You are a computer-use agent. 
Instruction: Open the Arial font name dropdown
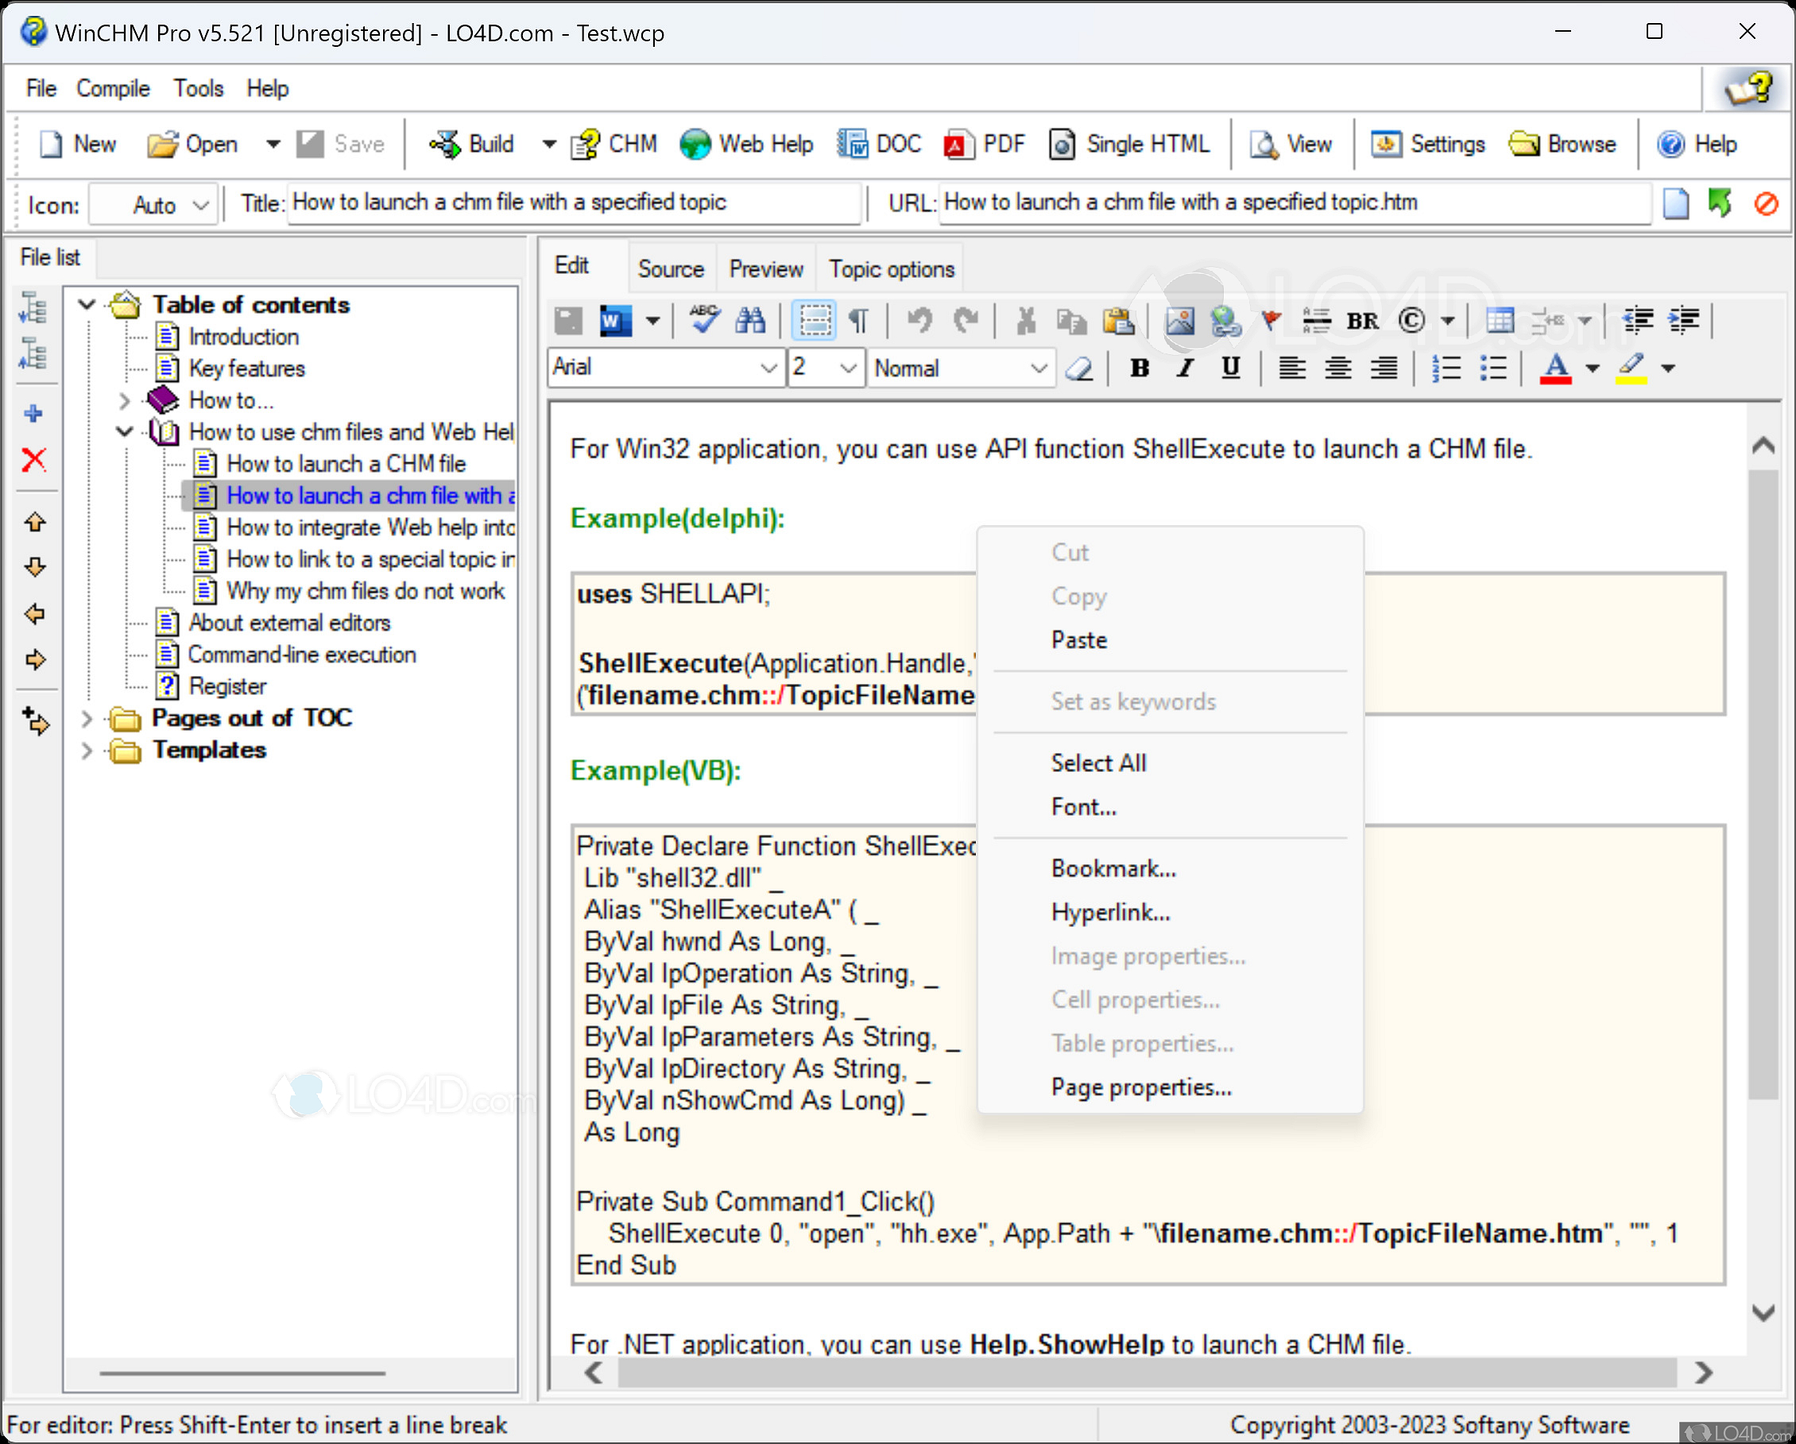[x=768, y=368]
